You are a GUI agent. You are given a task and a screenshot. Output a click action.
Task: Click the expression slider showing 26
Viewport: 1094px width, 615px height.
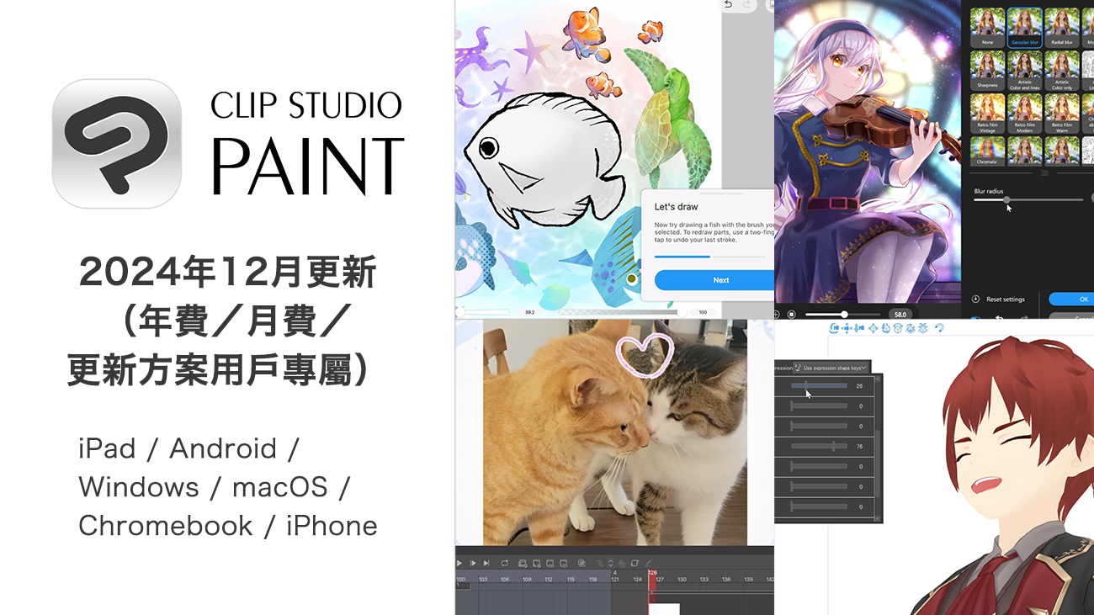[x=819, y=386]
